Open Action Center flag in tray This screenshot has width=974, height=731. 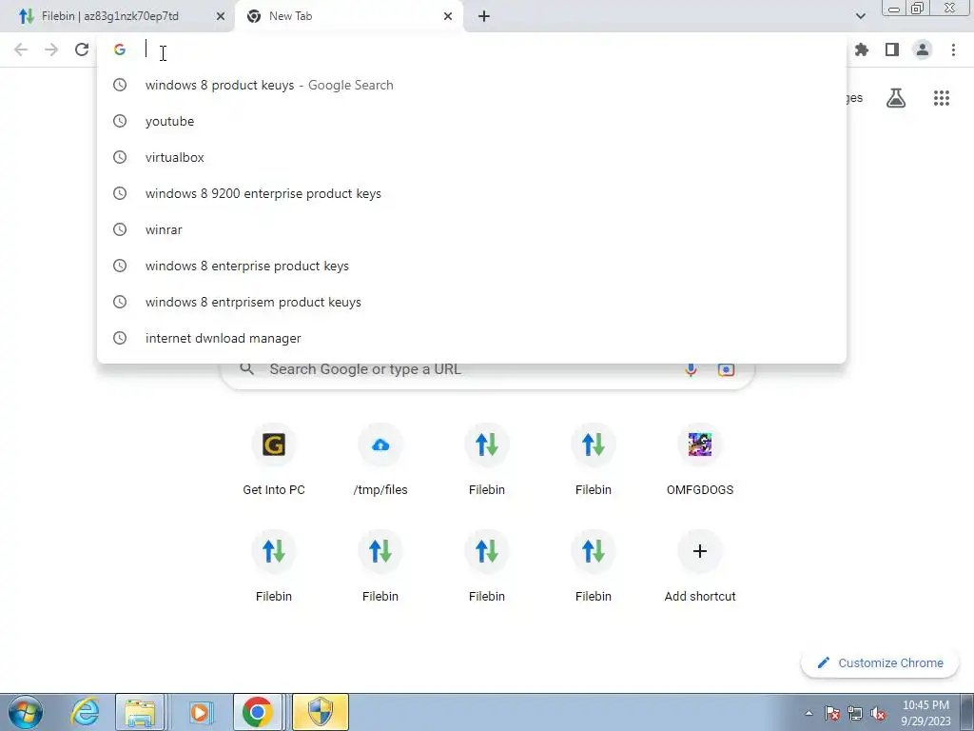pos(832,714)
